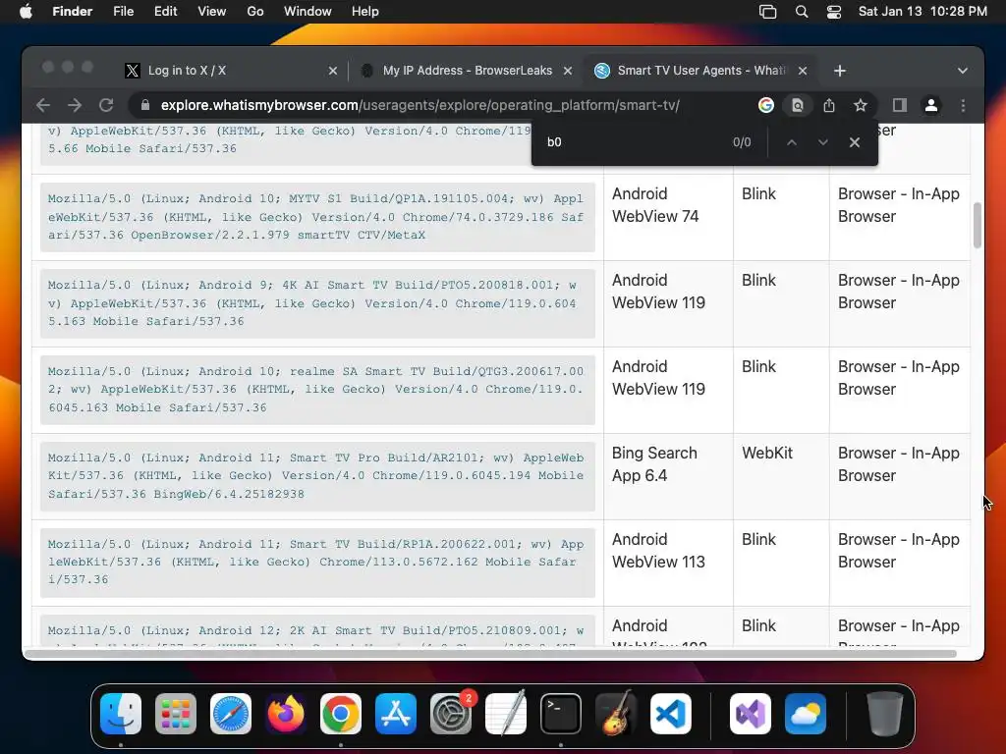Open Chrome three-dot menu

[x=963, y=105]
